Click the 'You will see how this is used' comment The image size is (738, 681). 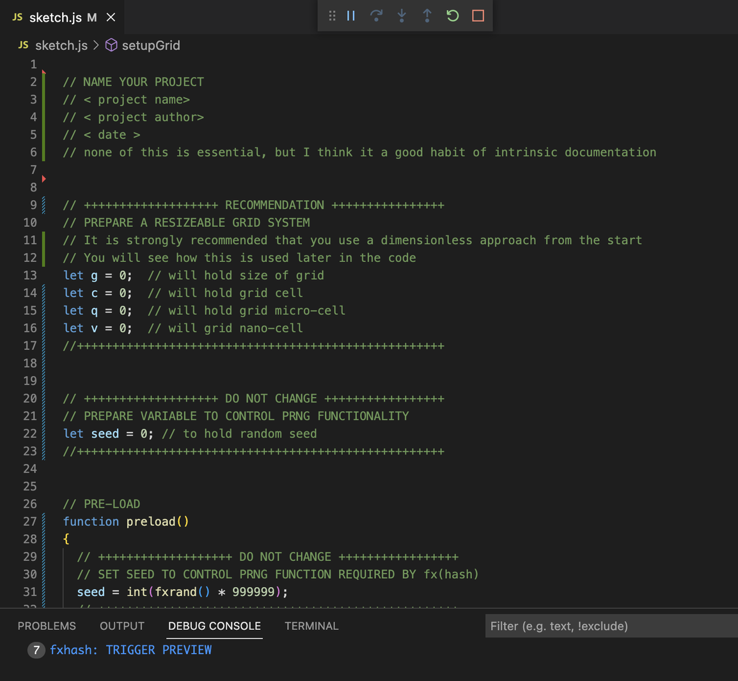(x=240, y=257)
